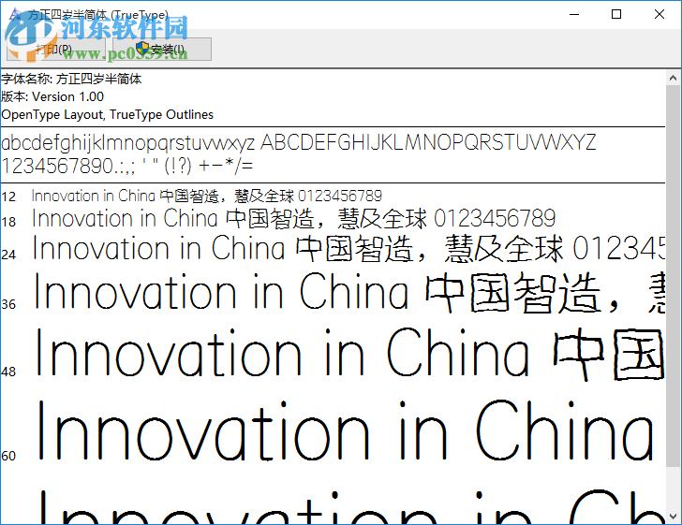The image size is (682, 525).
Task: Click the font viewer title bar icon
Action: [15, 14]
